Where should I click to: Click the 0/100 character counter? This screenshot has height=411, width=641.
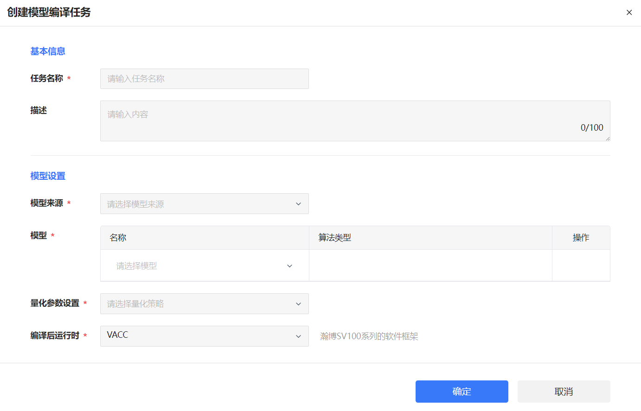point(592,127)
